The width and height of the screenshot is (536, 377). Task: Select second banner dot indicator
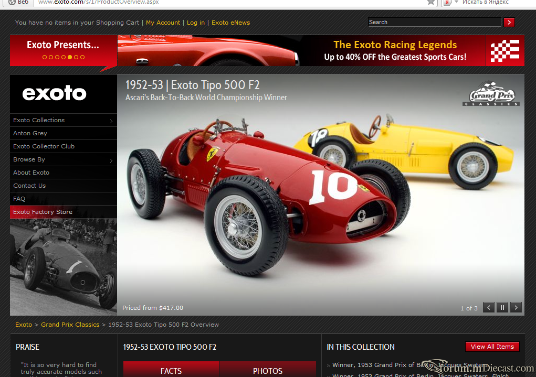click(51, 57)
